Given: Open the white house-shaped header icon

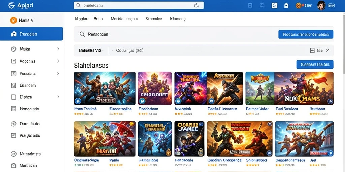Looking at the screenshot, I should 286,5.
